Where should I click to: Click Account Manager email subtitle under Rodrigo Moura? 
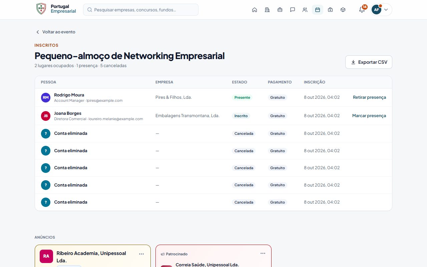click(x=88, y=100)
